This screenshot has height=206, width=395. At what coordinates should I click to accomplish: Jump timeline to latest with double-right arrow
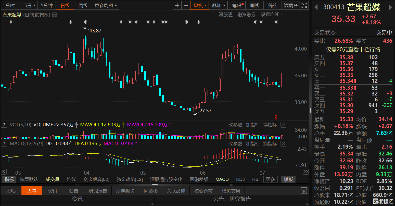(x=306, y=172)
